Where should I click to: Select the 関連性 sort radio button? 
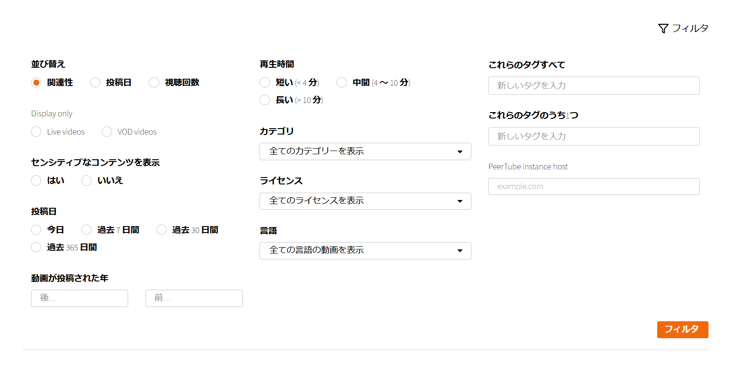point(36,82)
